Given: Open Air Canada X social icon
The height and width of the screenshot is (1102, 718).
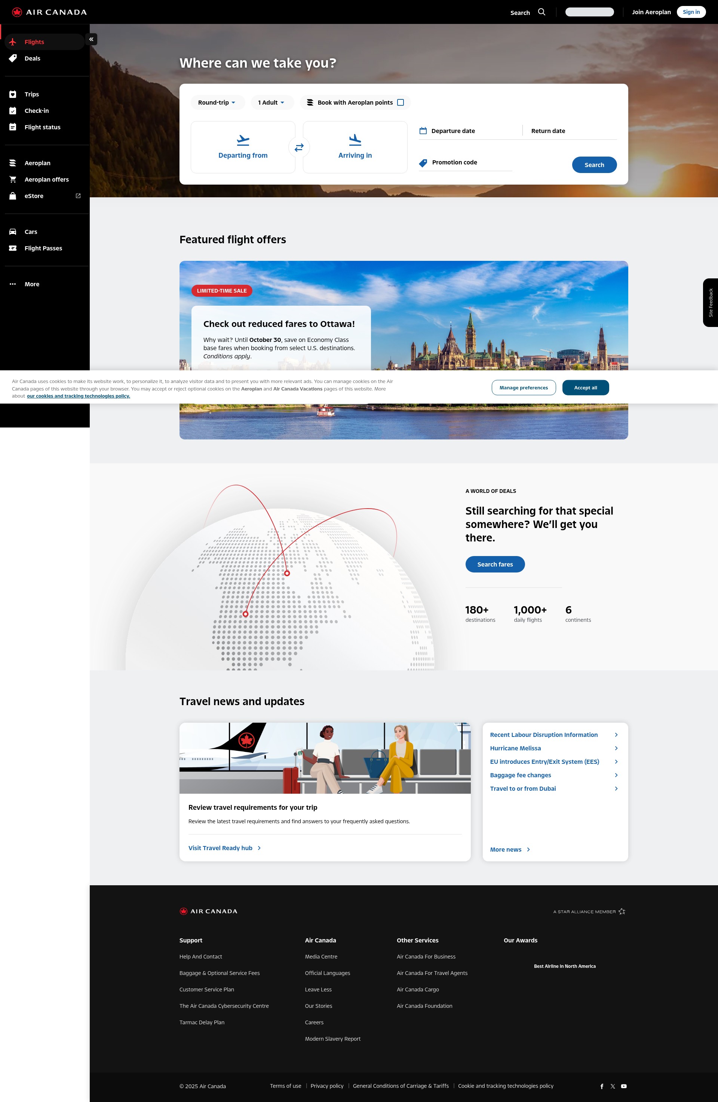Looking at the screenshot, I should click(613, 1086).
